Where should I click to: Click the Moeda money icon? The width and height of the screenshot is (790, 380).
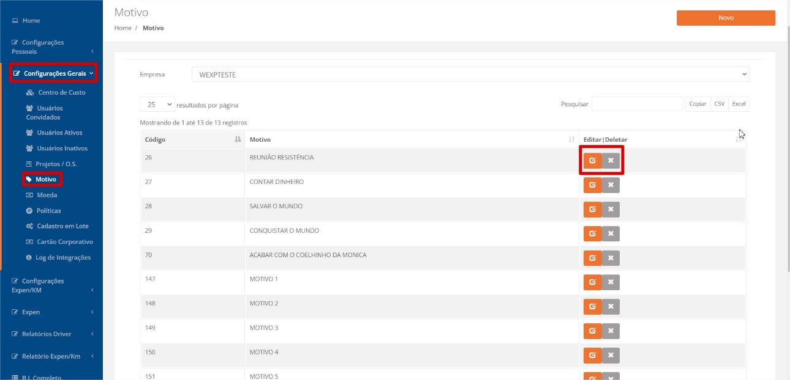[29, 195]
